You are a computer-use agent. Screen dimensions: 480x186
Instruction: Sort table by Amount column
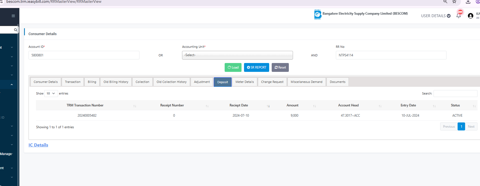(292, 105)
